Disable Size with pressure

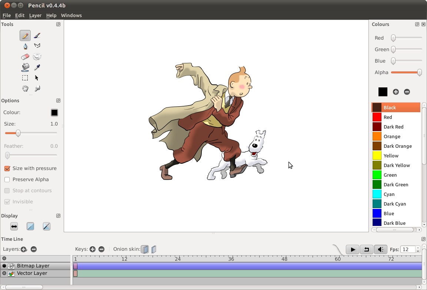[6, 168]
